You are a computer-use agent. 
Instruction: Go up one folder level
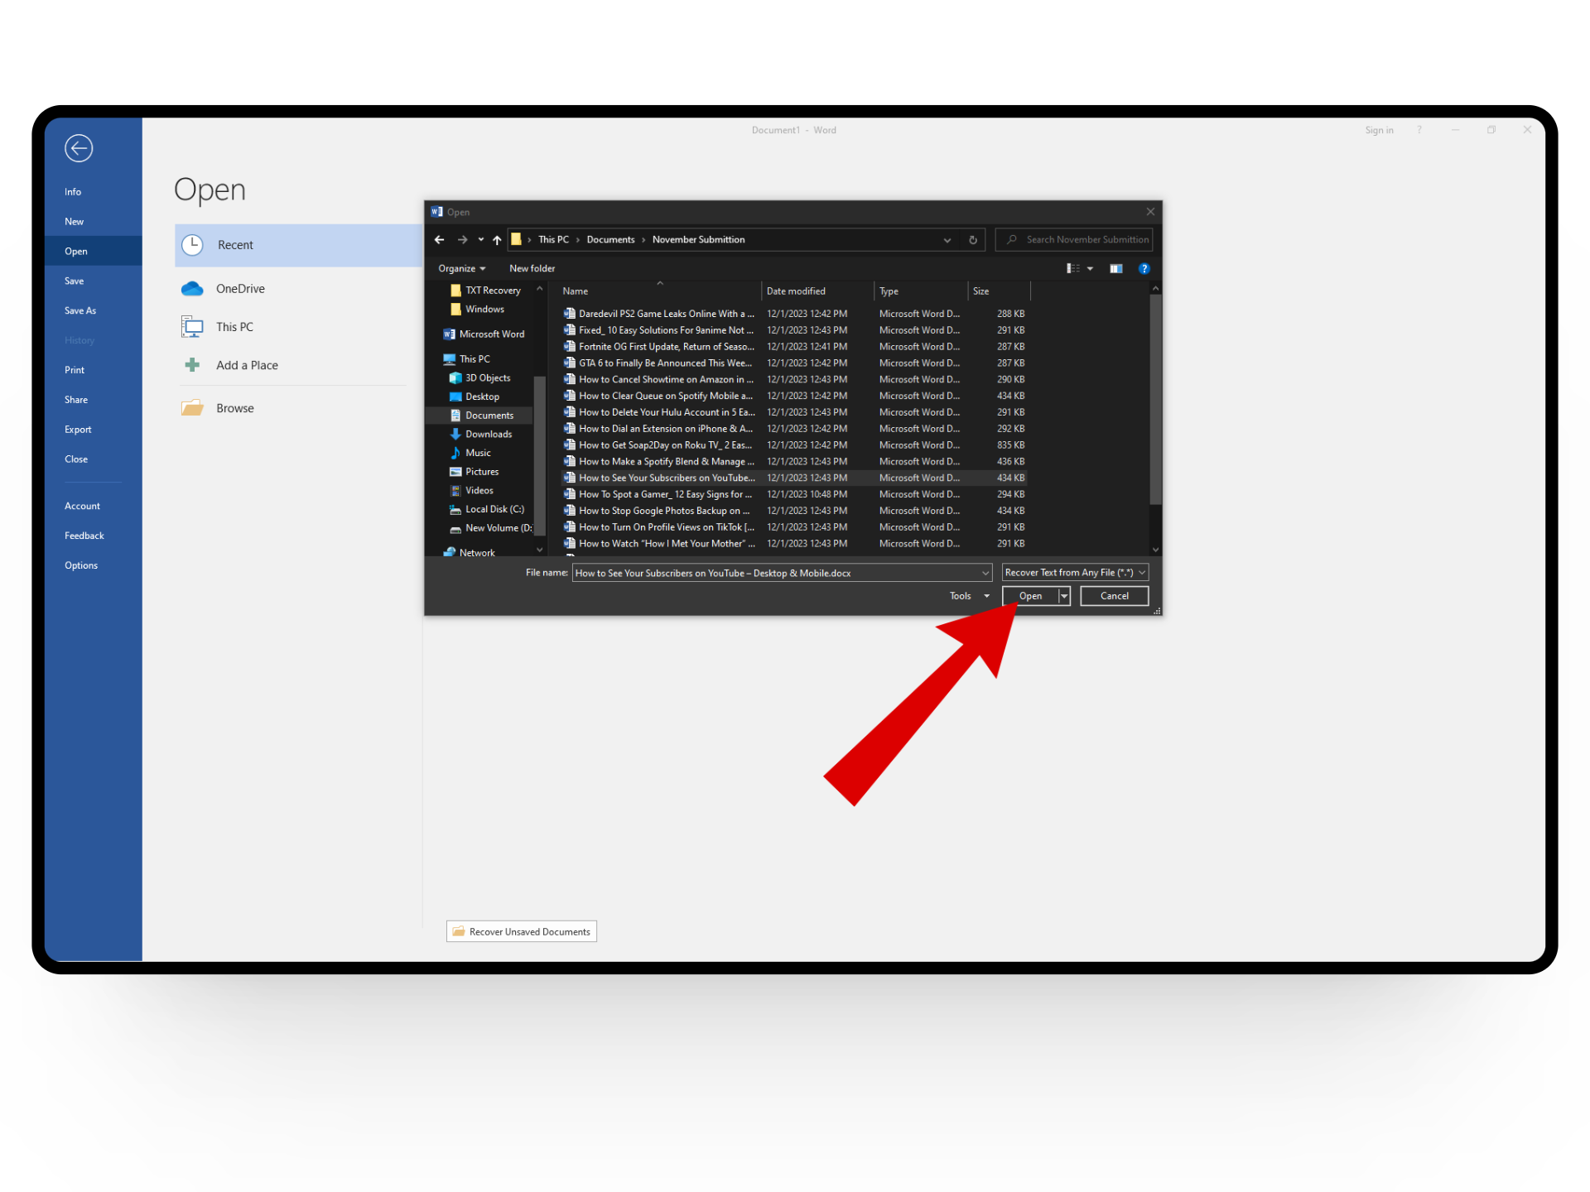(497, 240)
